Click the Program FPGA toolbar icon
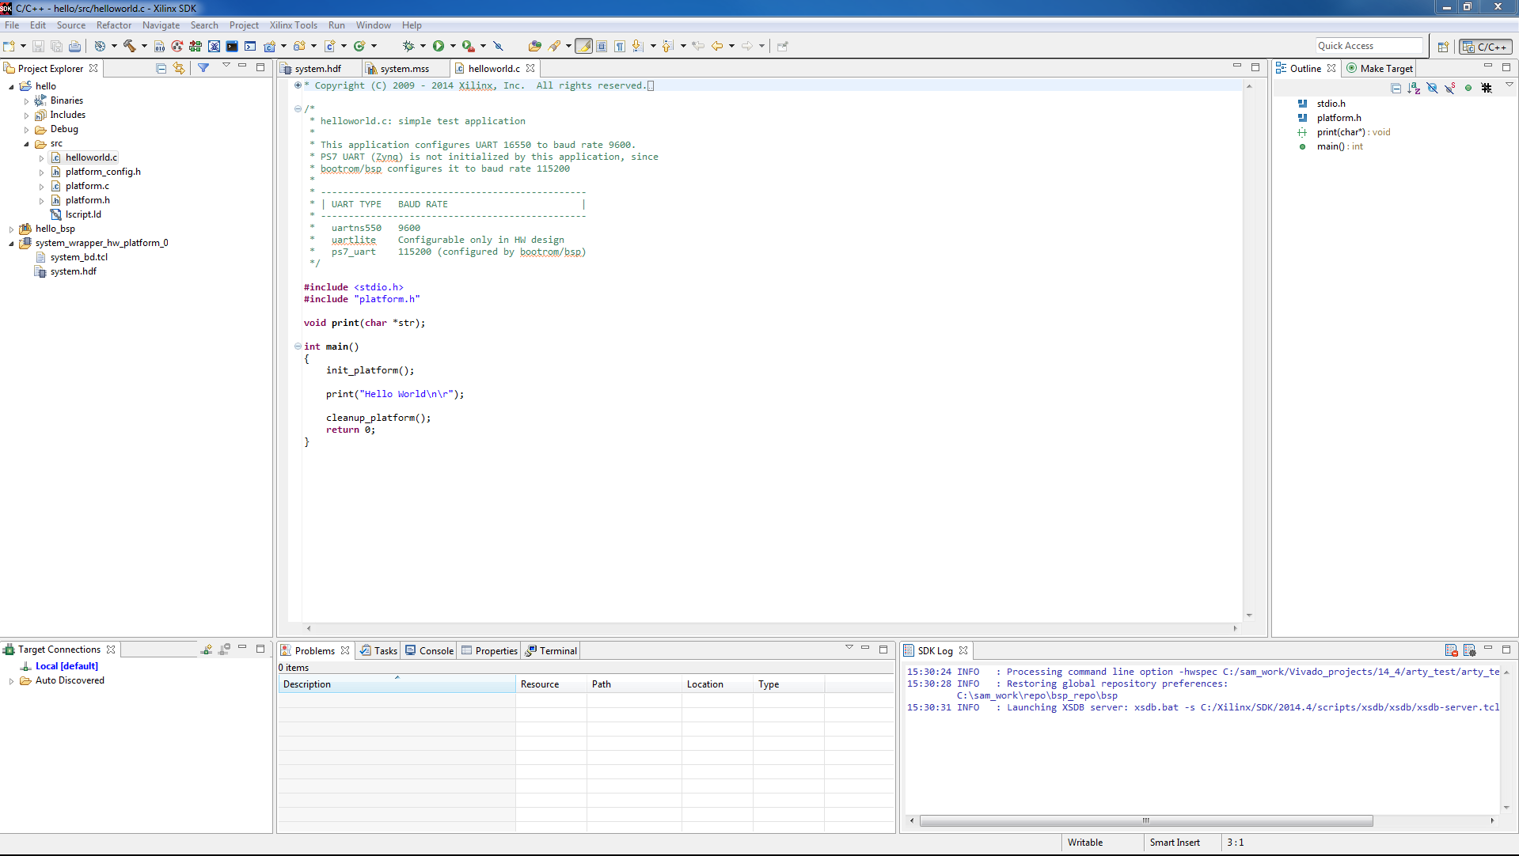This screenshot has height=856, width=1519. pyautogui.click(x=196, y=46)
